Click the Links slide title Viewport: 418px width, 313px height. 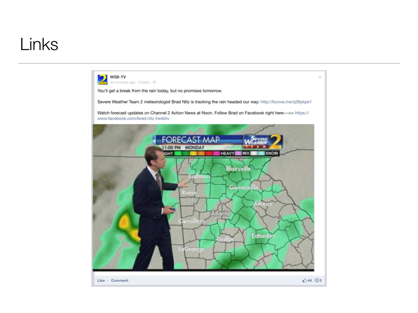[39, 44]
